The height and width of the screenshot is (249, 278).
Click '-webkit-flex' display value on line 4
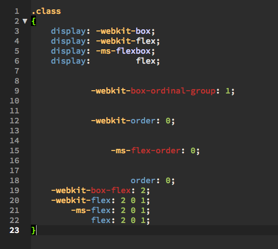126,41
